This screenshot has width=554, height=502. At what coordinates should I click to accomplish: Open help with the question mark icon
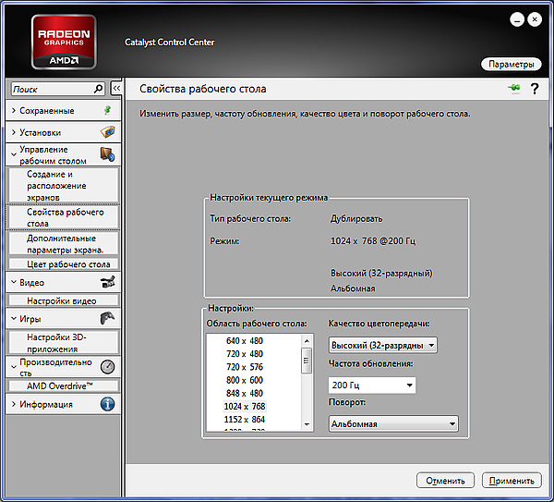(535, 89)
